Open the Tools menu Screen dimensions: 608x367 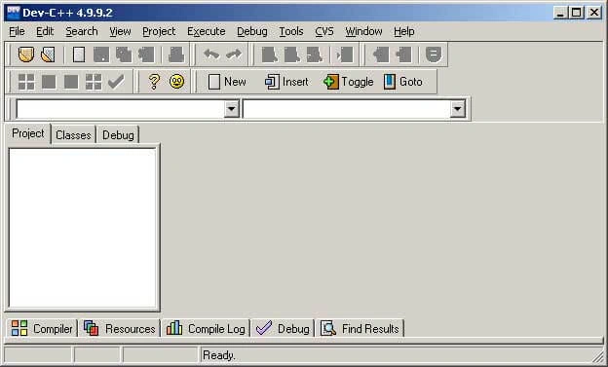pyautogui.click(x=291, y=31)
